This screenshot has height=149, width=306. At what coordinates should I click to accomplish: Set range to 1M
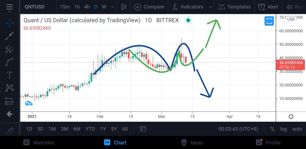(52, 129)
